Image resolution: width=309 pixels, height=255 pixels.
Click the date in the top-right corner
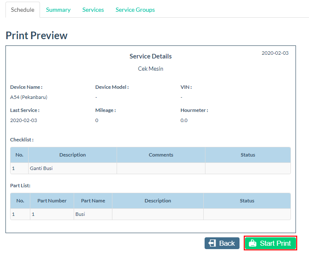point(275,53)
